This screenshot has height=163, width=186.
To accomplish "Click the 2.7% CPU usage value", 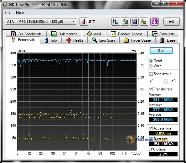I will 163,154.
